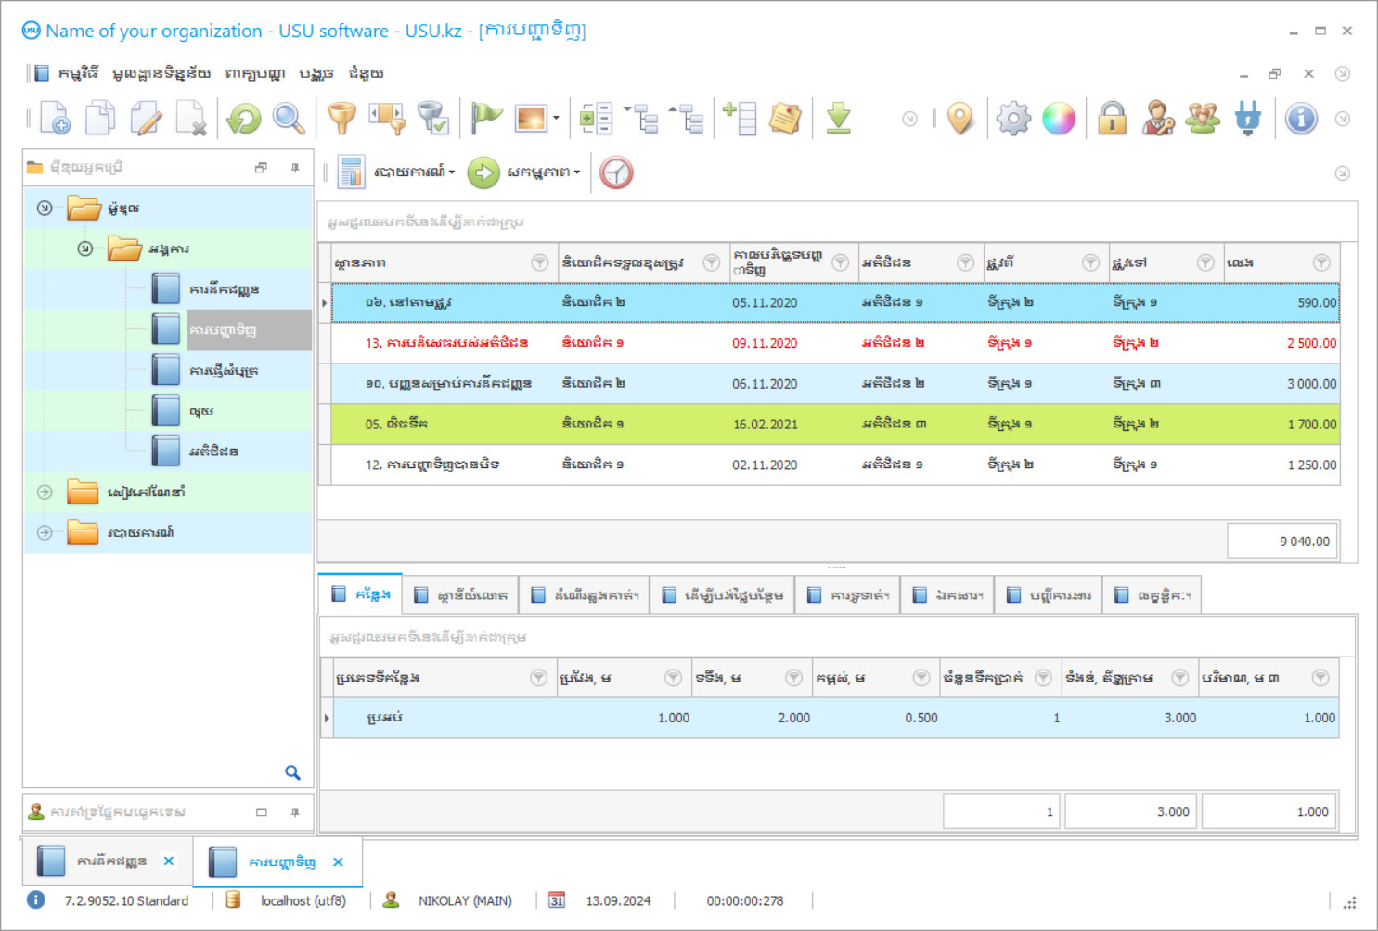Switch to the ឯកសារ documents tab

tap(947, 595)
